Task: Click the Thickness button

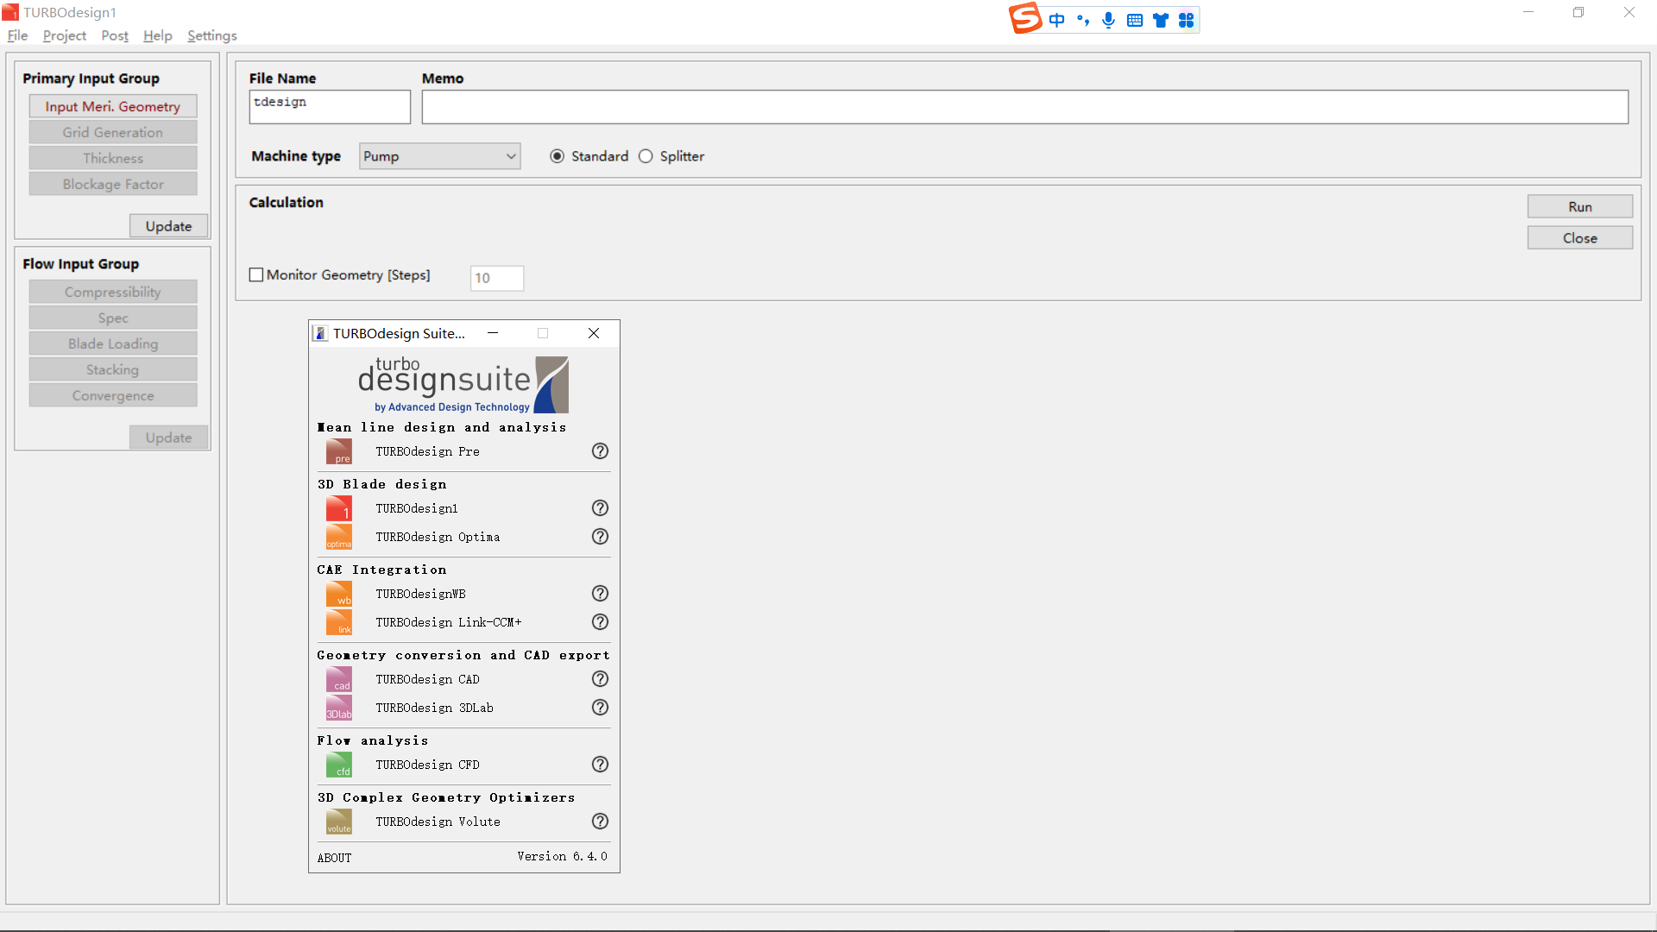Action: tap(113, 158)
